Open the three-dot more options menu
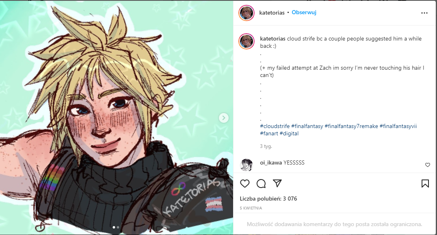Image resolution: width=437 pixels, height=235 pixels. (x=424, y=13)
